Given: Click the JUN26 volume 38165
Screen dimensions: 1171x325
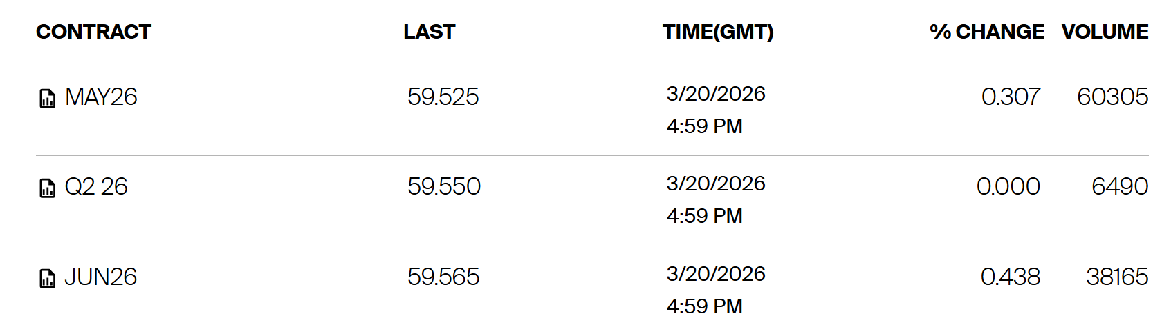Looking at the screenshot, I should (1117, 277).
